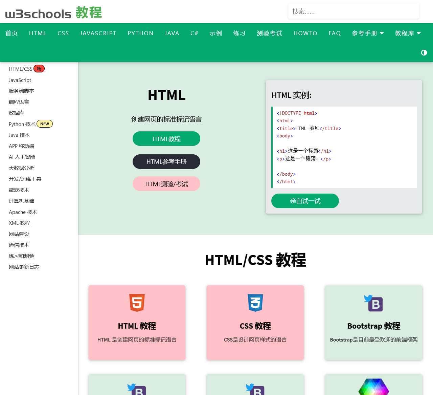Screen dimensions: 433x395
Task: Click the 'HTML/CSS 教程' section heading
Action: click(x=256, y=260)
